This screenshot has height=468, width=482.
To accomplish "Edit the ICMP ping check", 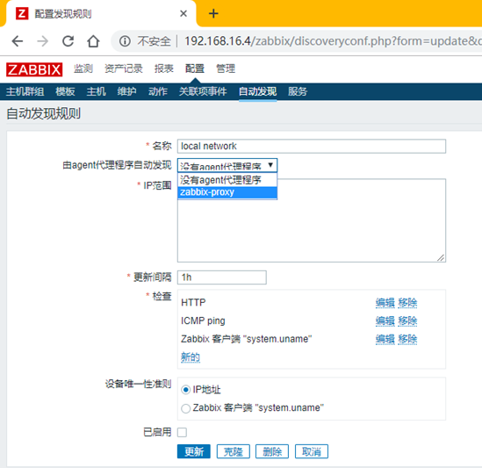I will tap(385, 321).
